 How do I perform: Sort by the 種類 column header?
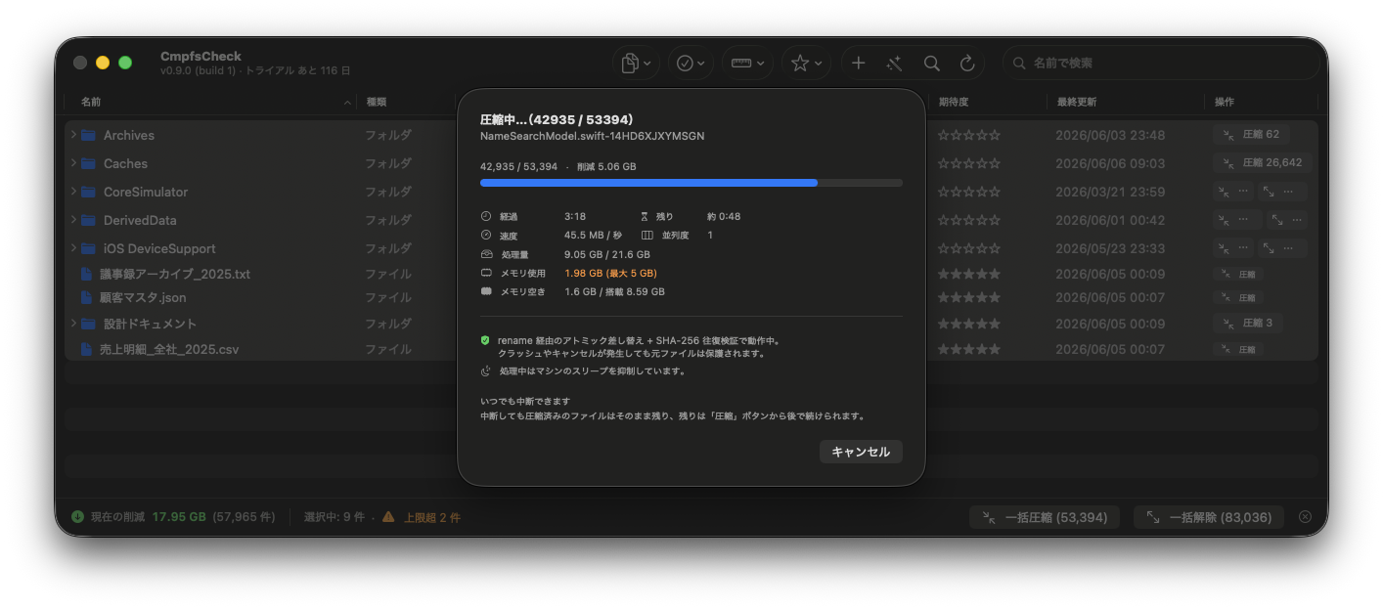coord(377,102)
